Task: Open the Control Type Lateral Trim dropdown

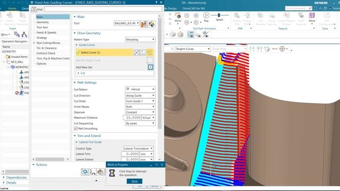Action: click(x=138, y=149)
